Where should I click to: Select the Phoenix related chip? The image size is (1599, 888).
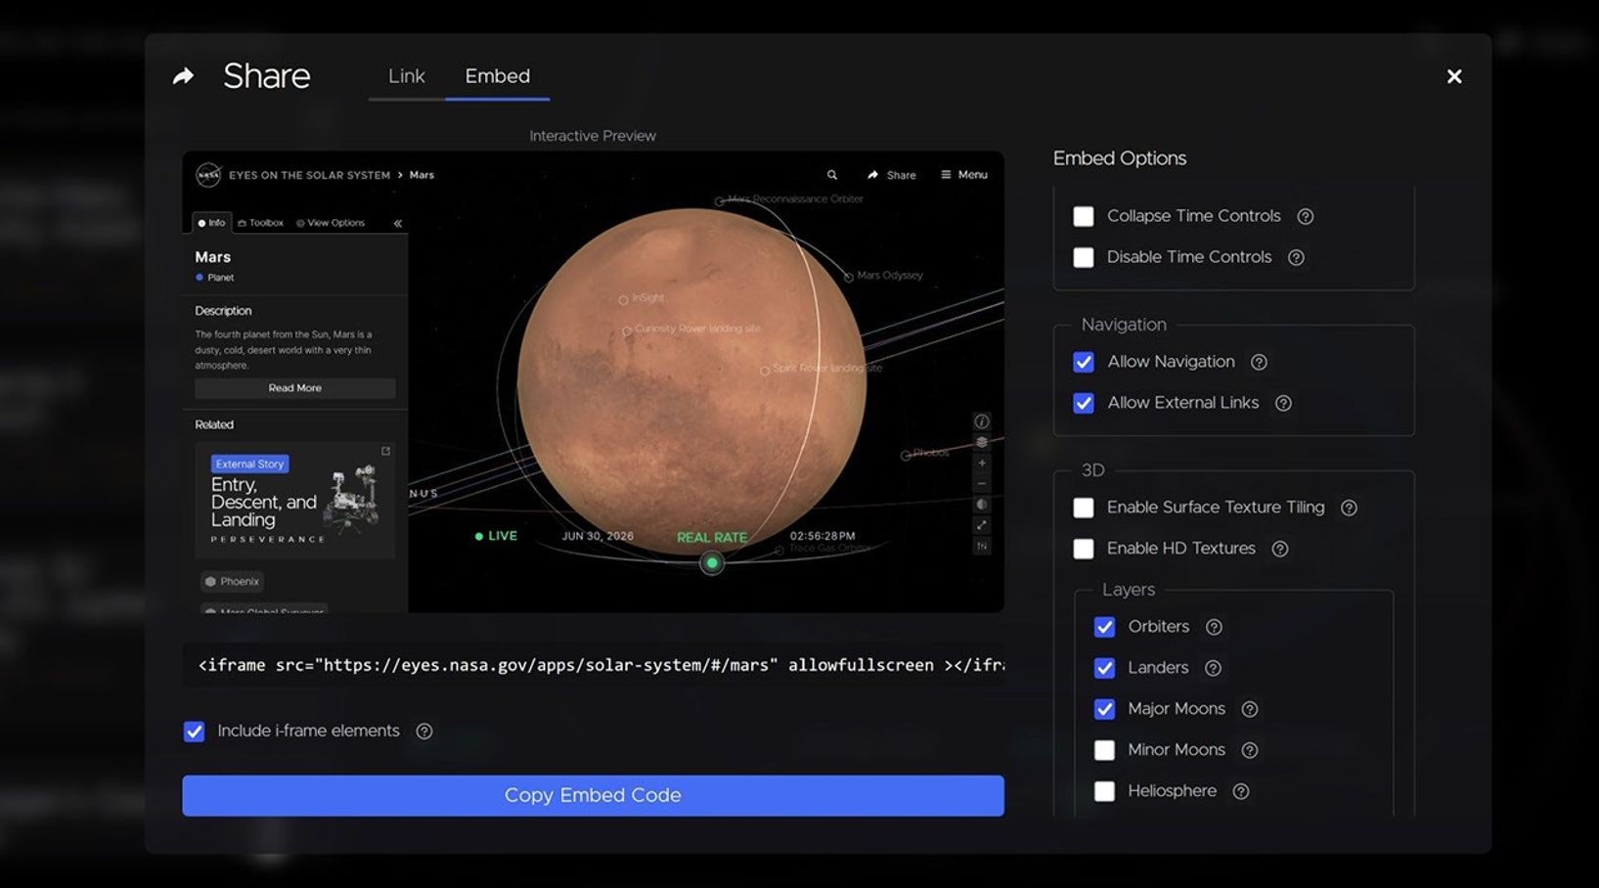click(x=232, y=582)
